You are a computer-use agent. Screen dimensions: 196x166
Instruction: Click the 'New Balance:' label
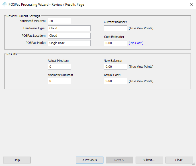[x=113, y=61]
